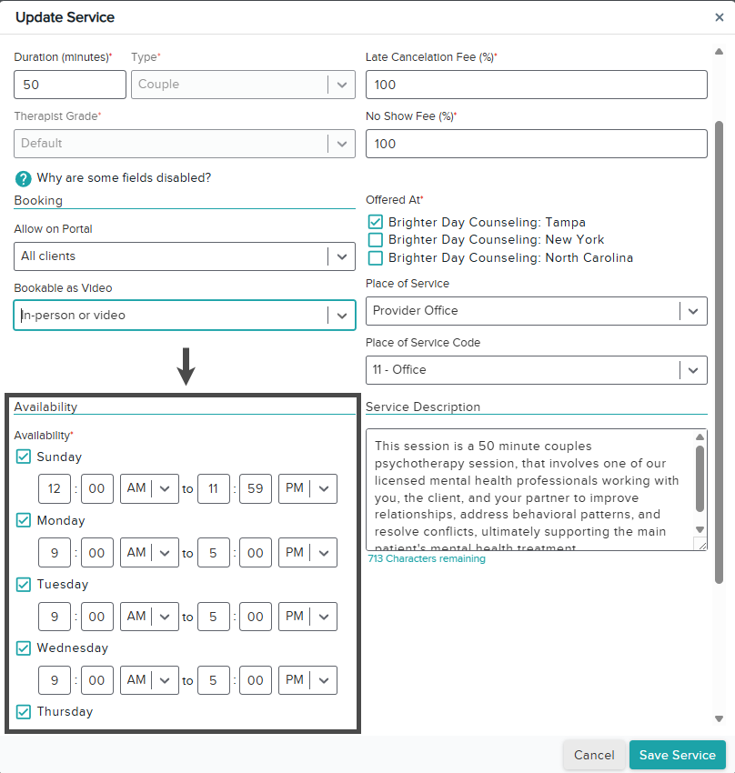Click the dialog scrollbar down arrow

coord(720,718)
